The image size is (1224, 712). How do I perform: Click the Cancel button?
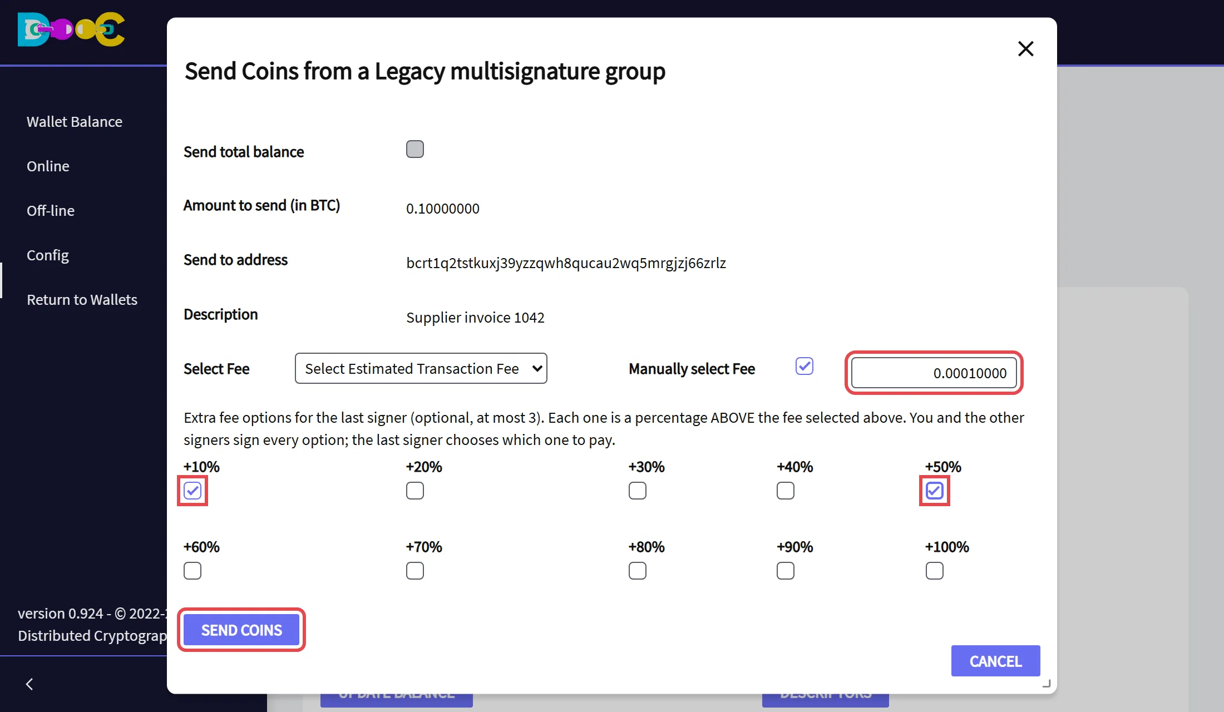tap(996, 661)
